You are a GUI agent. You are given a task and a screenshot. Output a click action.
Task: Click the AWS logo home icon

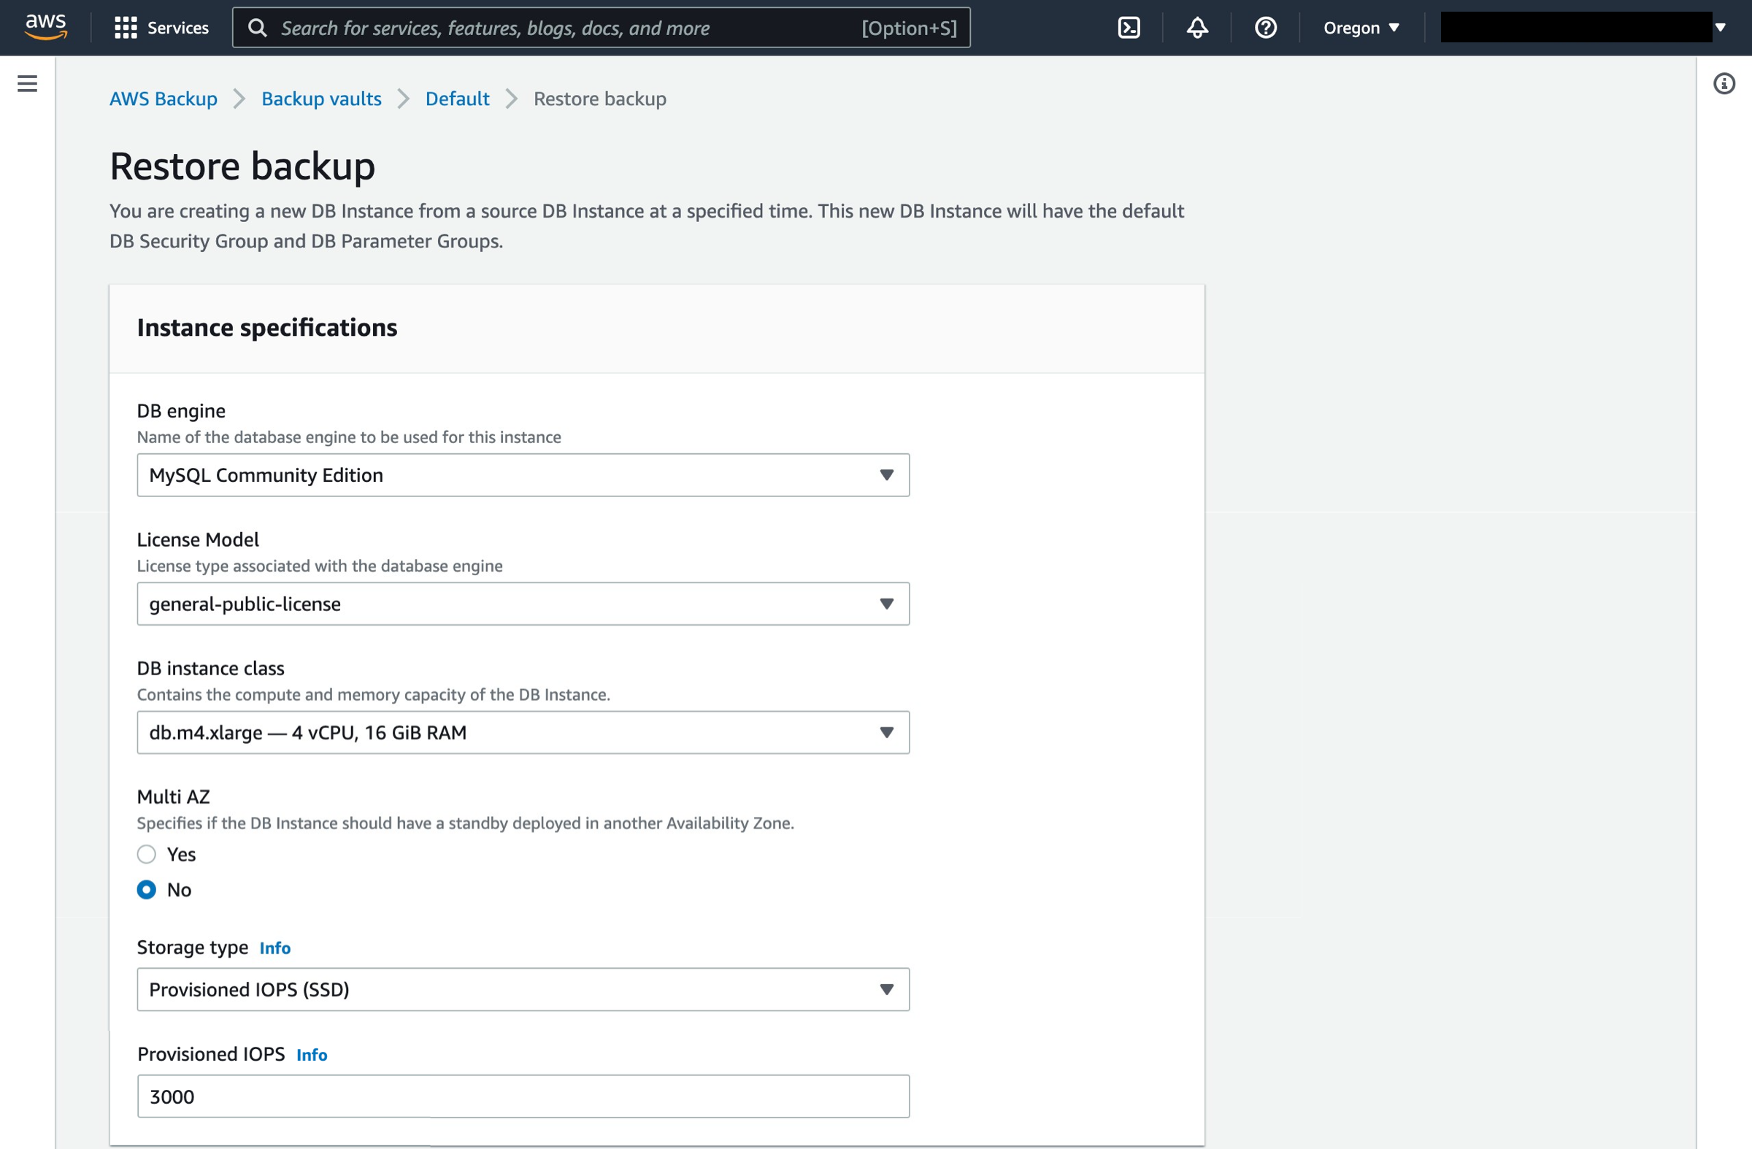pyautogui.click(x=46, y=26)
